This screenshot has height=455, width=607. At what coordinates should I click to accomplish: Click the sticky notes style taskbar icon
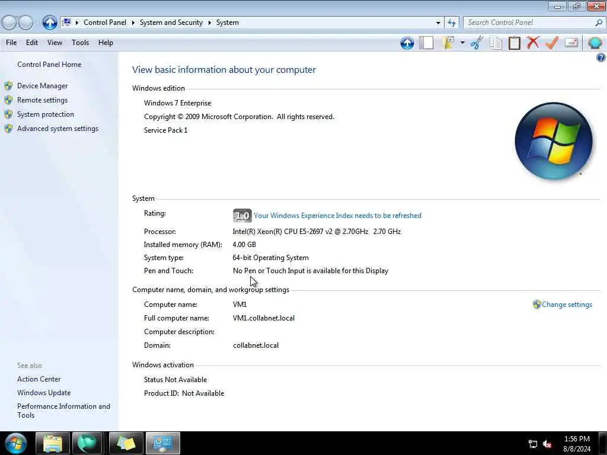coord(126,443)
